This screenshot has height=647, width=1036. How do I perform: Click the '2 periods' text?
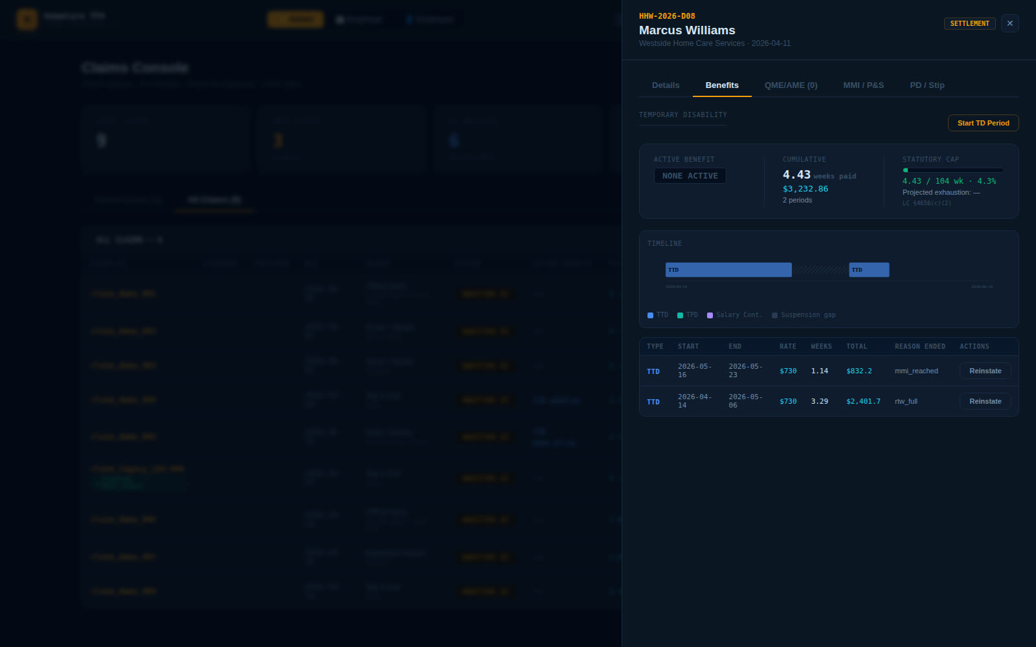797,200
